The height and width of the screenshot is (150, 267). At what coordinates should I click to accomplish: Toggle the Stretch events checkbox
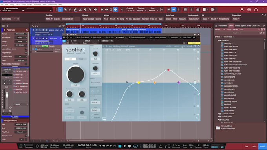pos(26,136)
